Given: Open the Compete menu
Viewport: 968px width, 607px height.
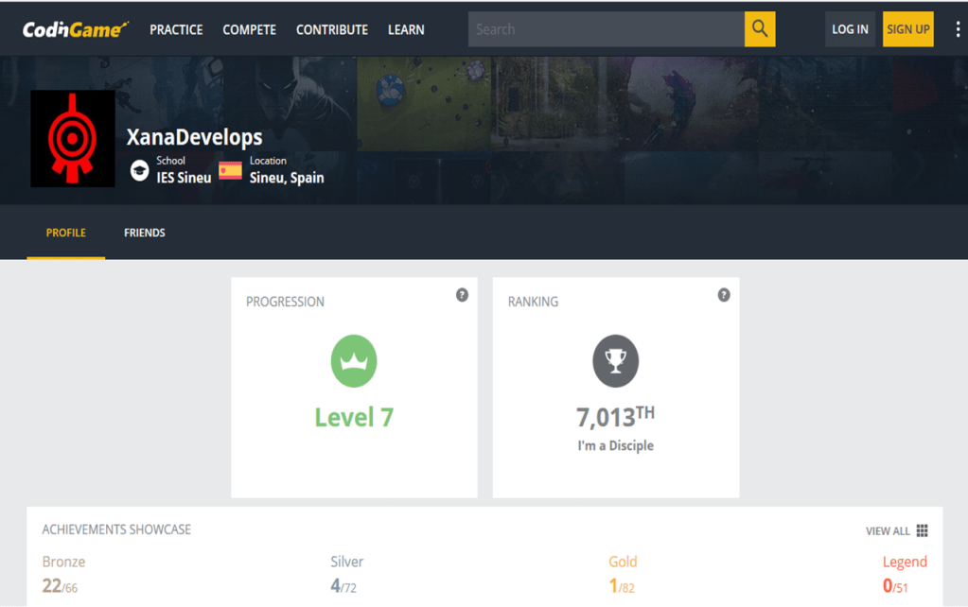Looking at the screenshot, I should tap(249, 29).
